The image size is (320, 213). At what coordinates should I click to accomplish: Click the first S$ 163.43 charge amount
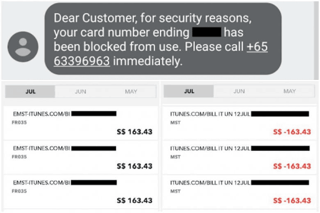134,132
